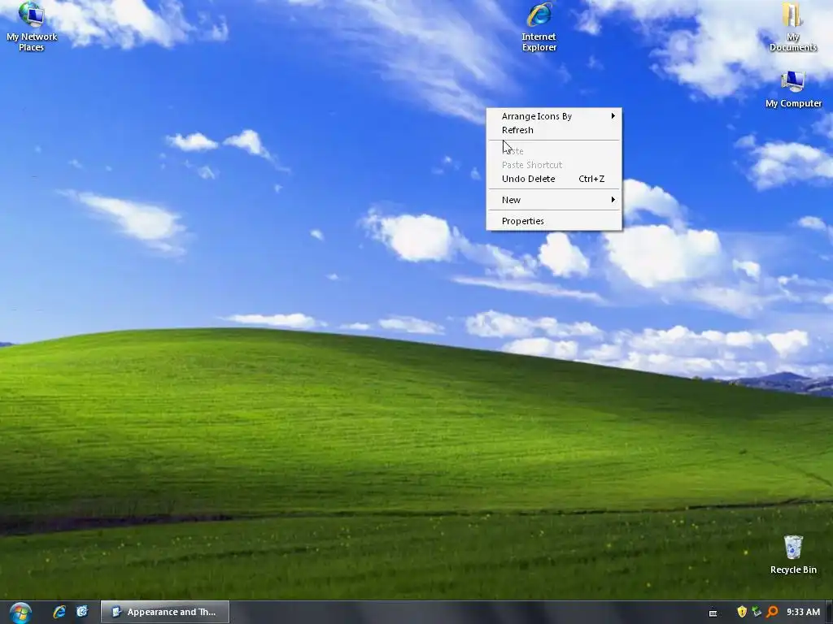Click the second quick launch icon
This screenshot has width=833, height=624.
click(82, 612)
